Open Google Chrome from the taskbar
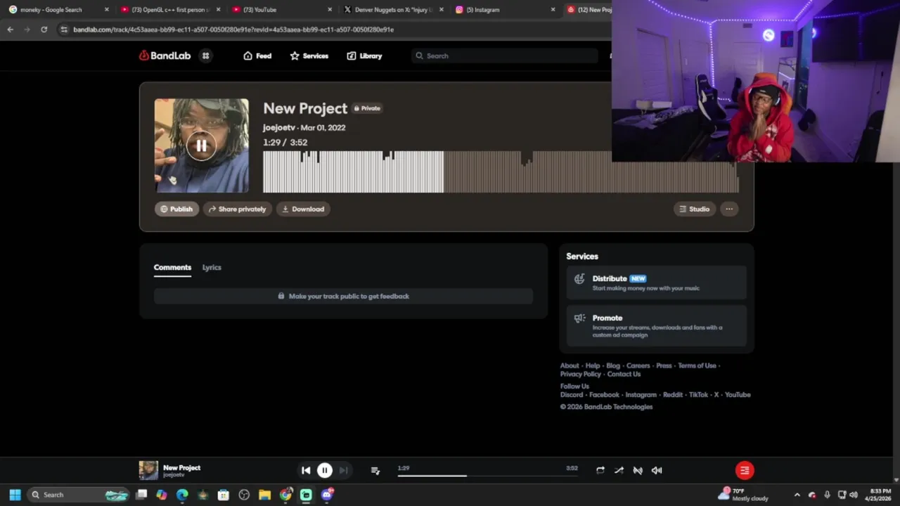The image size is (900, 506). tap(285, 495)
